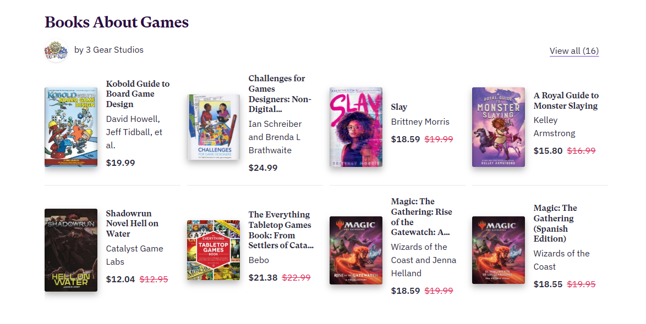Open Catalyst Game Labs author link
Image resolution: width=646 pixels, height=324 pixels.
pyautogui.click(x=134, y=255)
